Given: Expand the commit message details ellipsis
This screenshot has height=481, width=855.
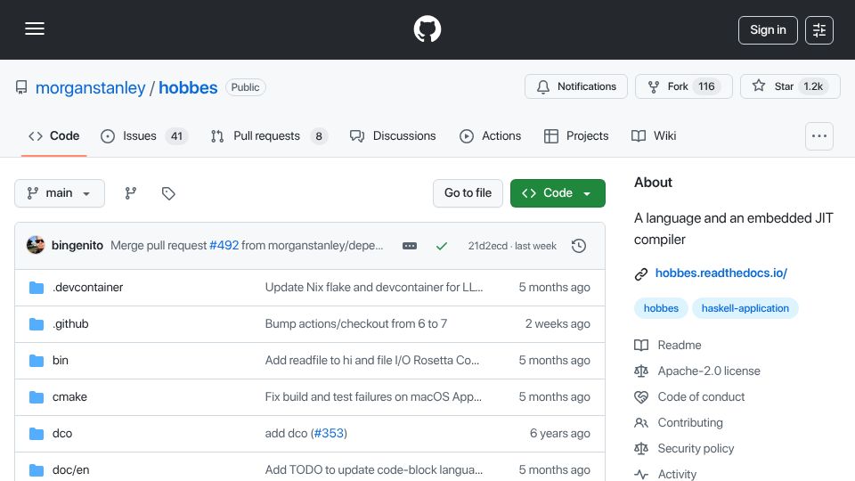Looking at the screenshot, I should pos(410,246).
